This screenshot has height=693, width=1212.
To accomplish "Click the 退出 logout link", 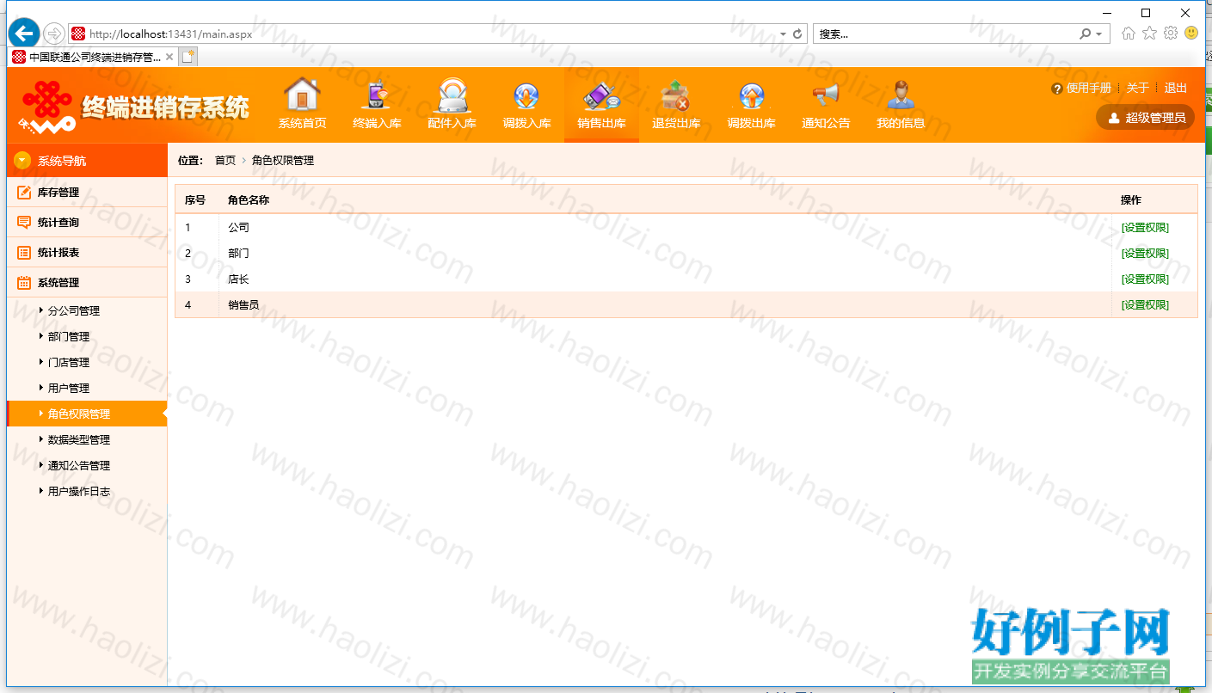I will click(1175, 89).
